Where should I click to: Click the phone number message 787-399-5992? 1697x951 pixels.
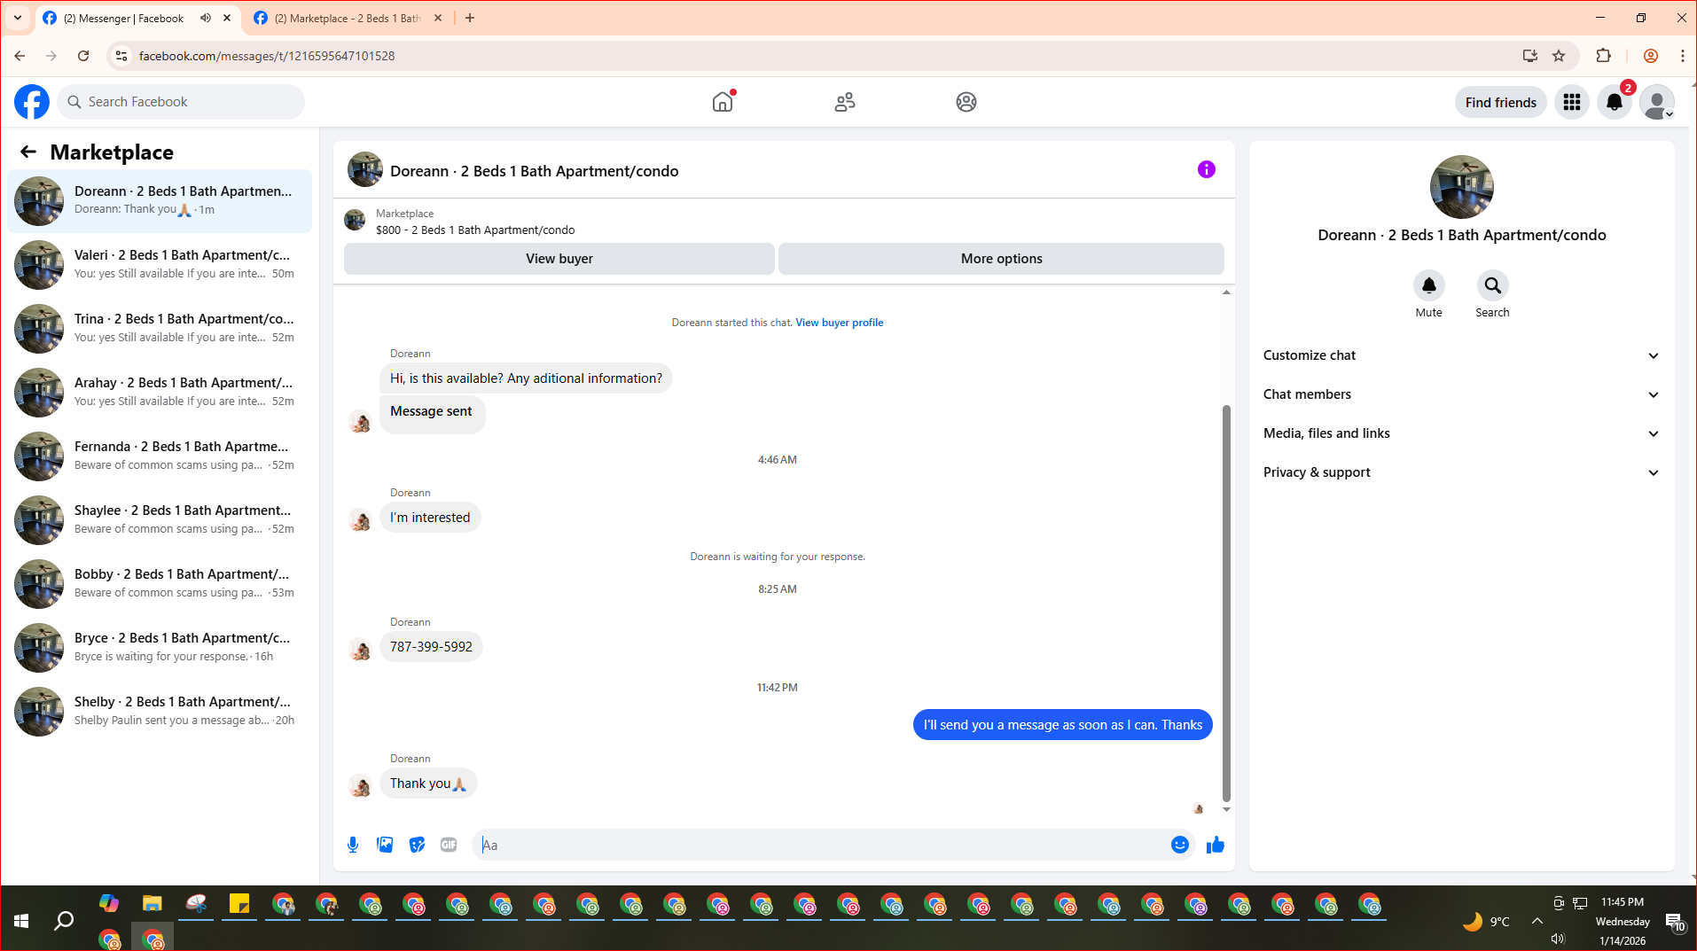(431, 647)
